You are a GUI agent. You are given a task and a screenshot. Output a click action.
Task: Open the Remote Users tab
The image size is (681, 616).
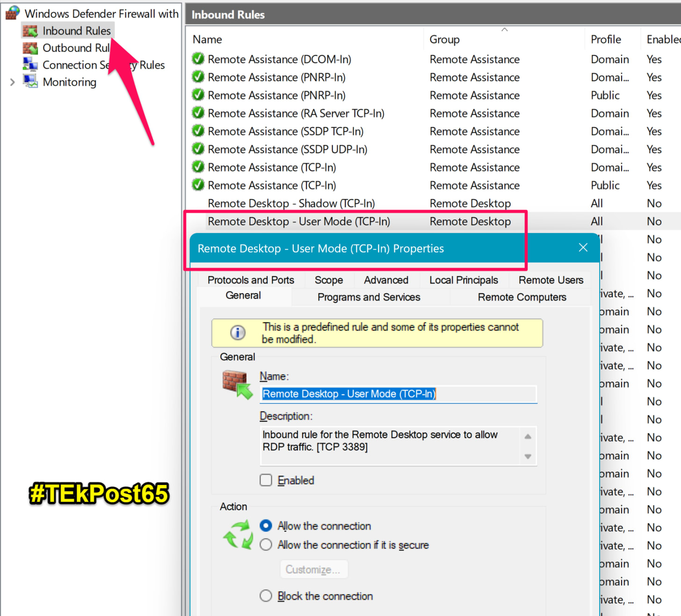click(x=551, y=280)
